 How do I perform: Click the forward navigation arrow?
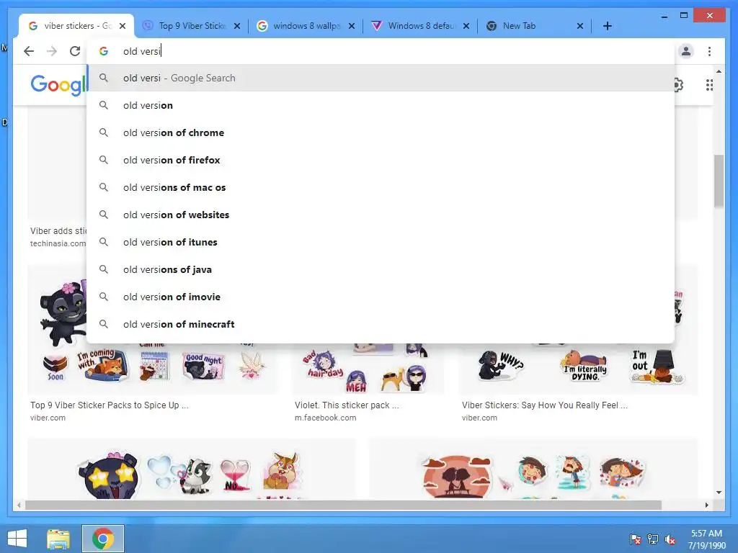[x=52, y=51]
